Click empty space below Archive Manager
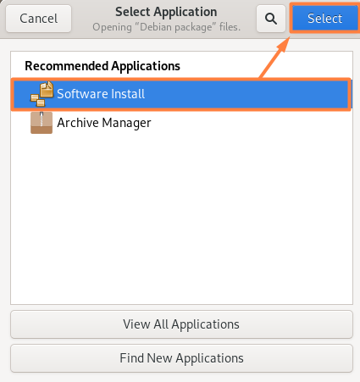Screen dimensions: 360x382 [181, 219]
